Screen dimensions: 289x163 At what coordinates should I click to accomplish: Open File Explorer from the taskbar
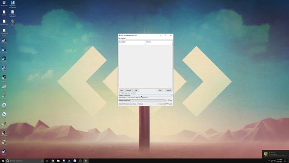[x=58, y=161]
